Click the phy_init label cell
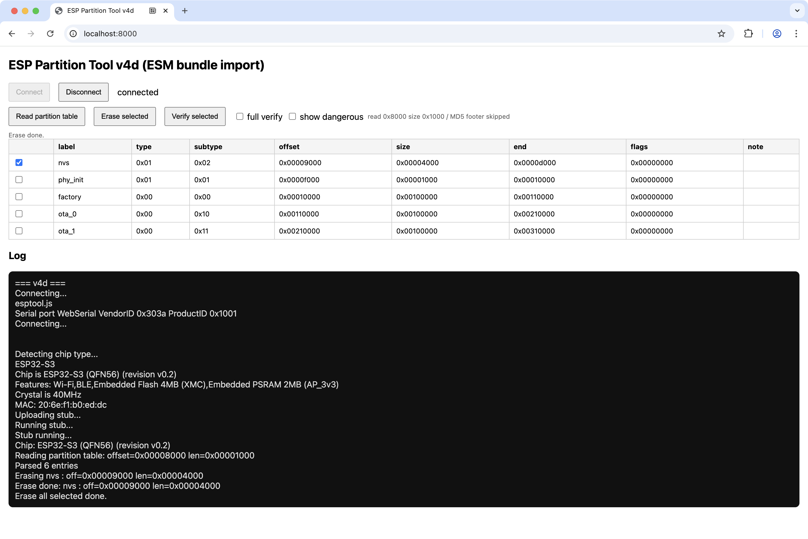The width and height of the screenshot is (808, 539). pyautogui.click(x=93, y=180)
